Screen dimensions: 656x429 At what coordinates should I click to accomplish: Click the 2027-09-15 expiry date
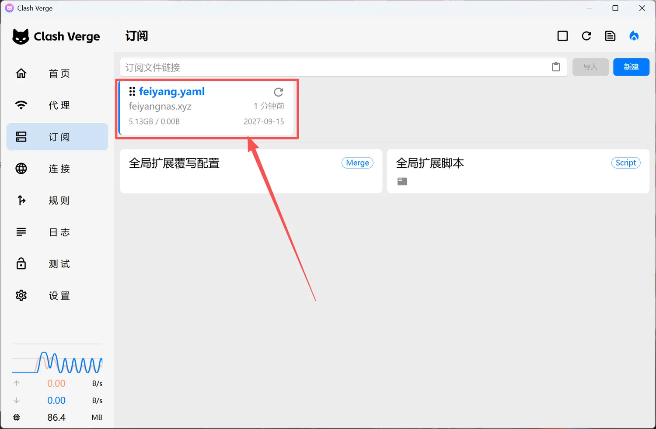[264, 121]
